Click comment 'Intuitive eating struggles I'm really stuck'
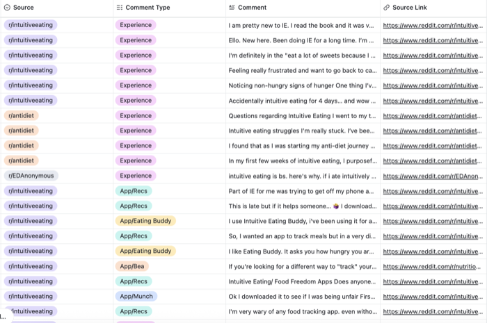 pos(301,131)
